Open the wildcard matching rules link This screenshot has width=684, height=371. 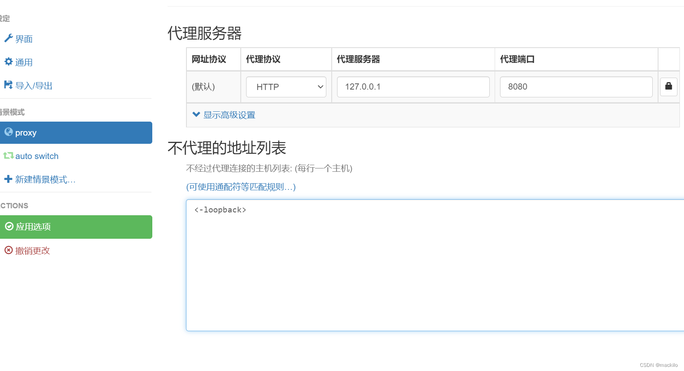(x=240, y=187)
